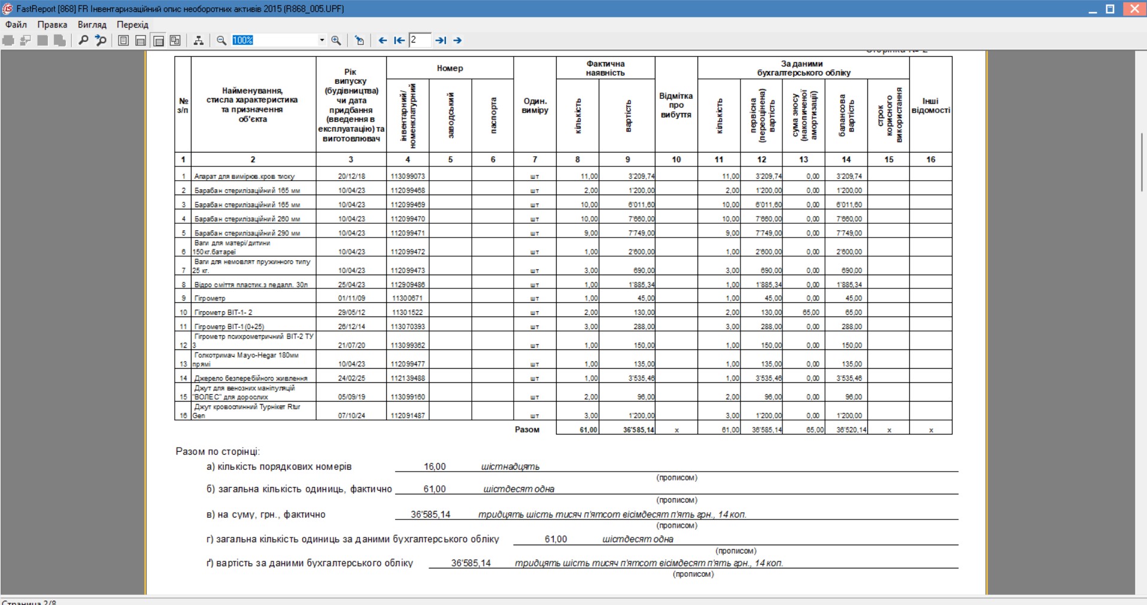Image resolution: width=1147 pixels, height=605 pixels.
Task: Open the Вигляд menu
Action: [x=92, y=25]
